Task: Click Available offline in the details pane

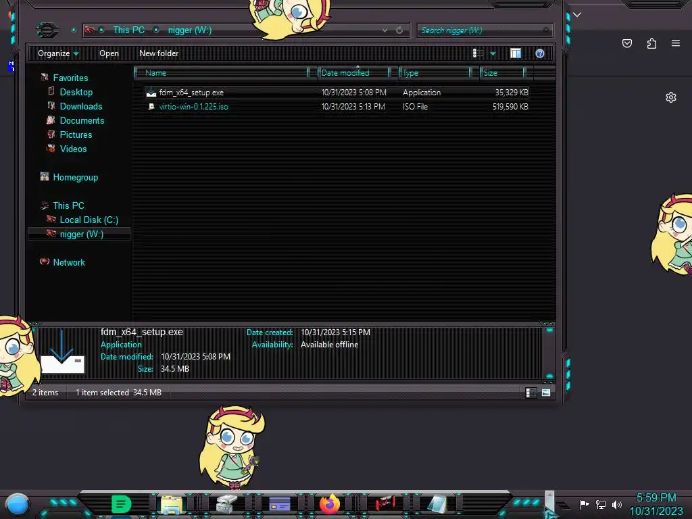Action: click(329, 344)
